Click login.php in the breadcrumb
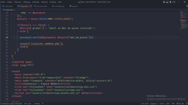The height and width of the screenshot is (105, 188). coord(9,10)
